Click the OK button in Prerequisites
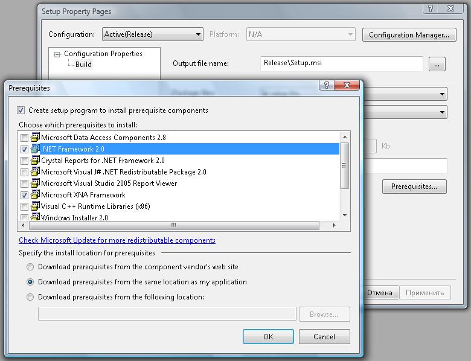Image resolution: width=471 pixels, height=361 pixels. coord(268,337)
